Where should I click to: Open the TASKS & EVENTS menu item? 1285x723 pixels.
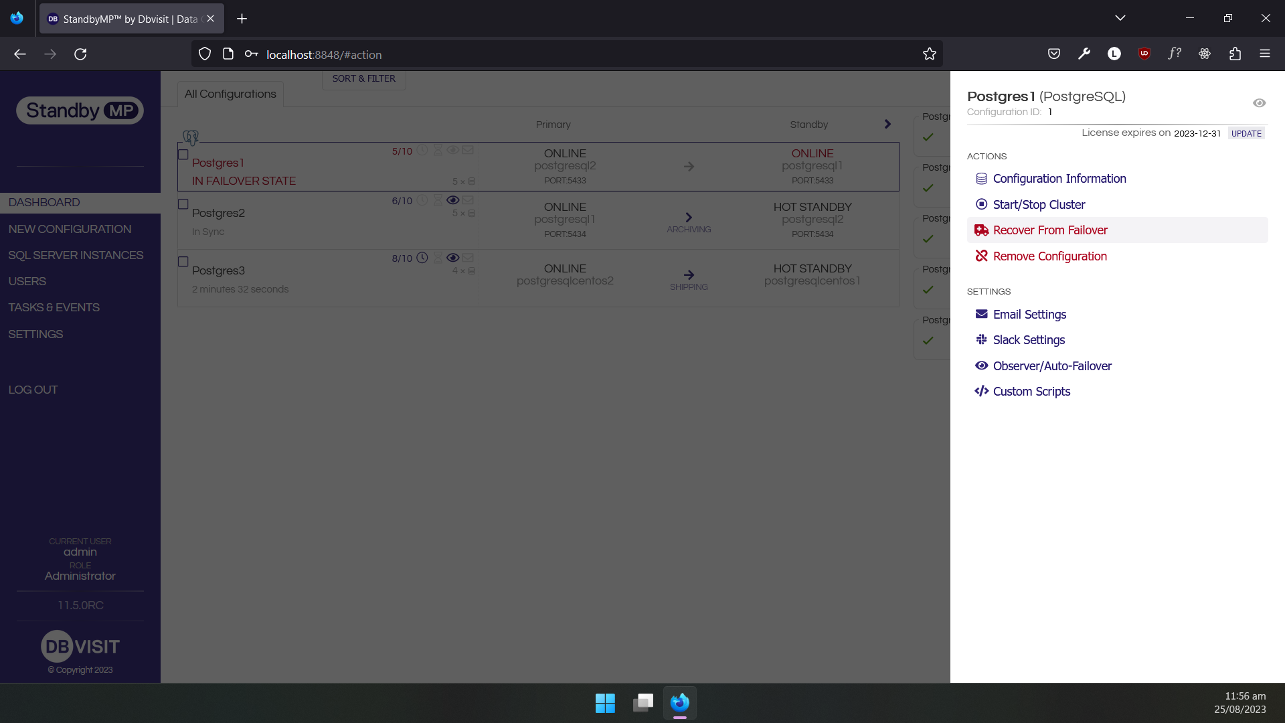click(x=54, y=307)
